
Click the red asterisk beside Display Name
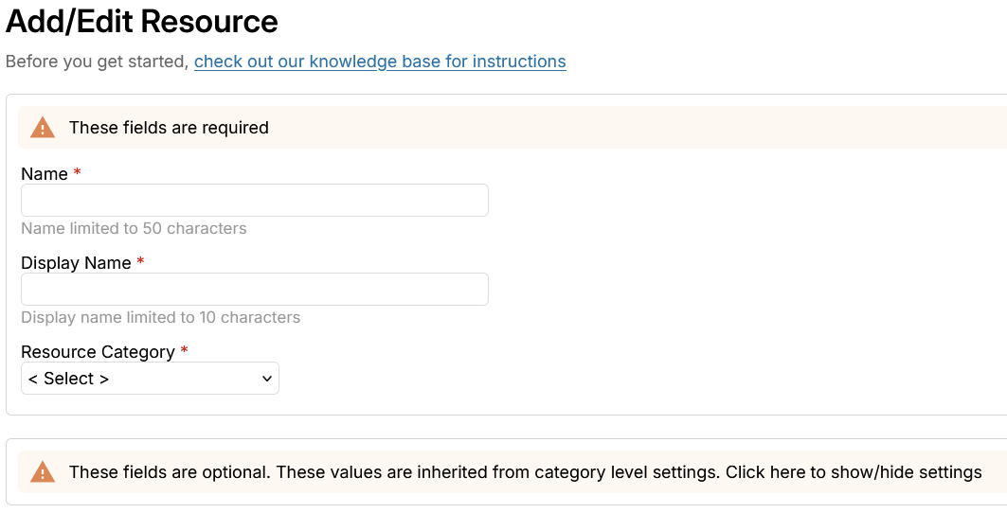tap(141, 262)
